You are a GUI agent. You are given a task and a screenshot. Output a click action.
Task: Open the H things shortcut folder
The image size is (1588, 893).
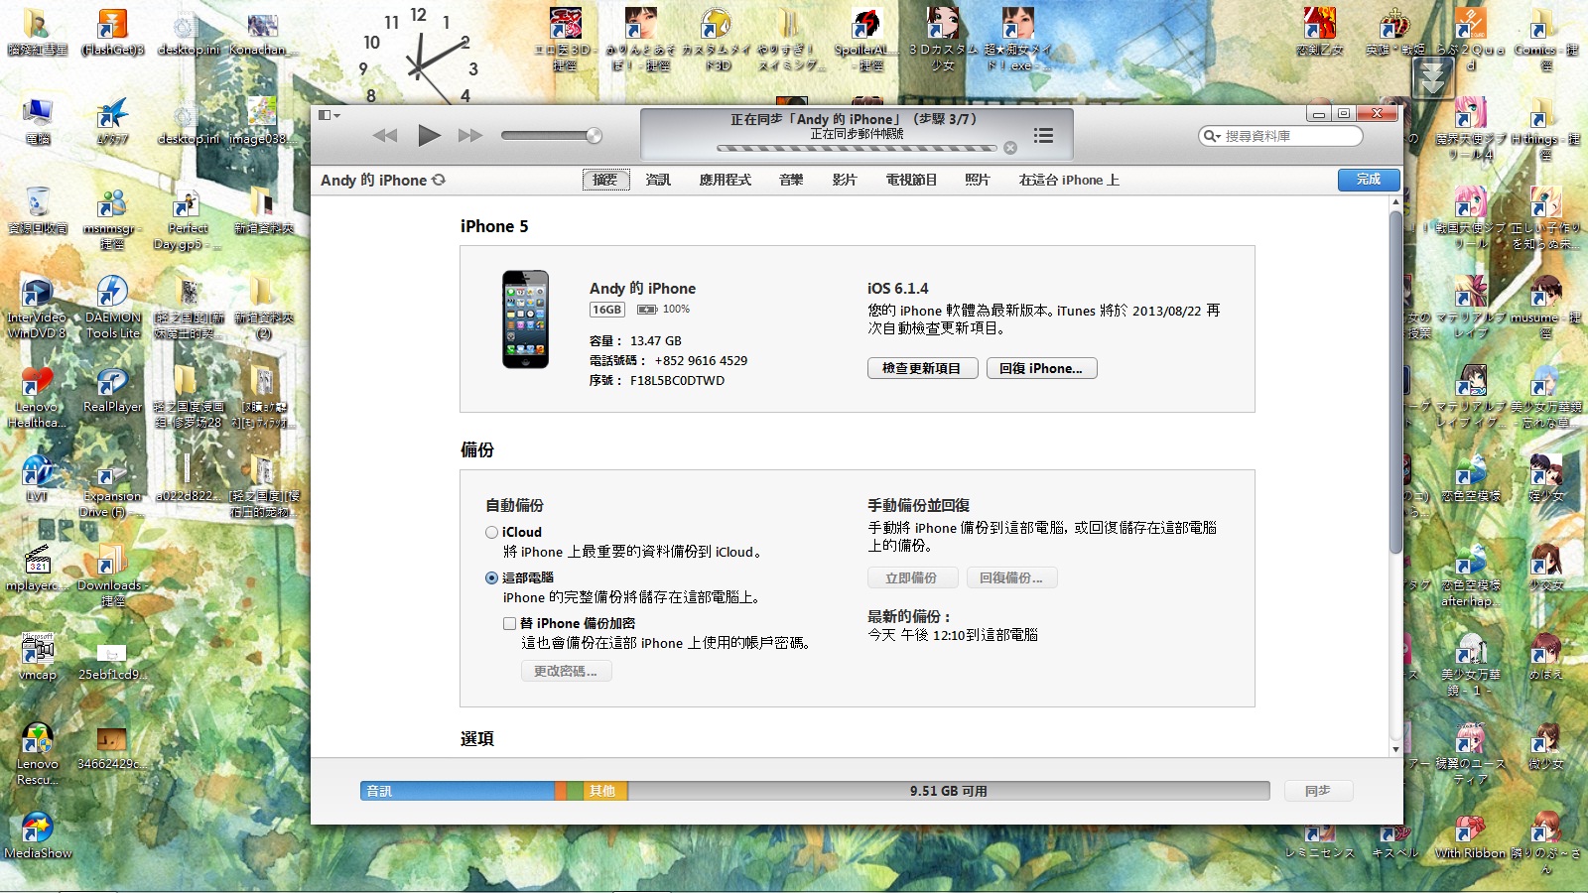click(x=1545, y=129)
